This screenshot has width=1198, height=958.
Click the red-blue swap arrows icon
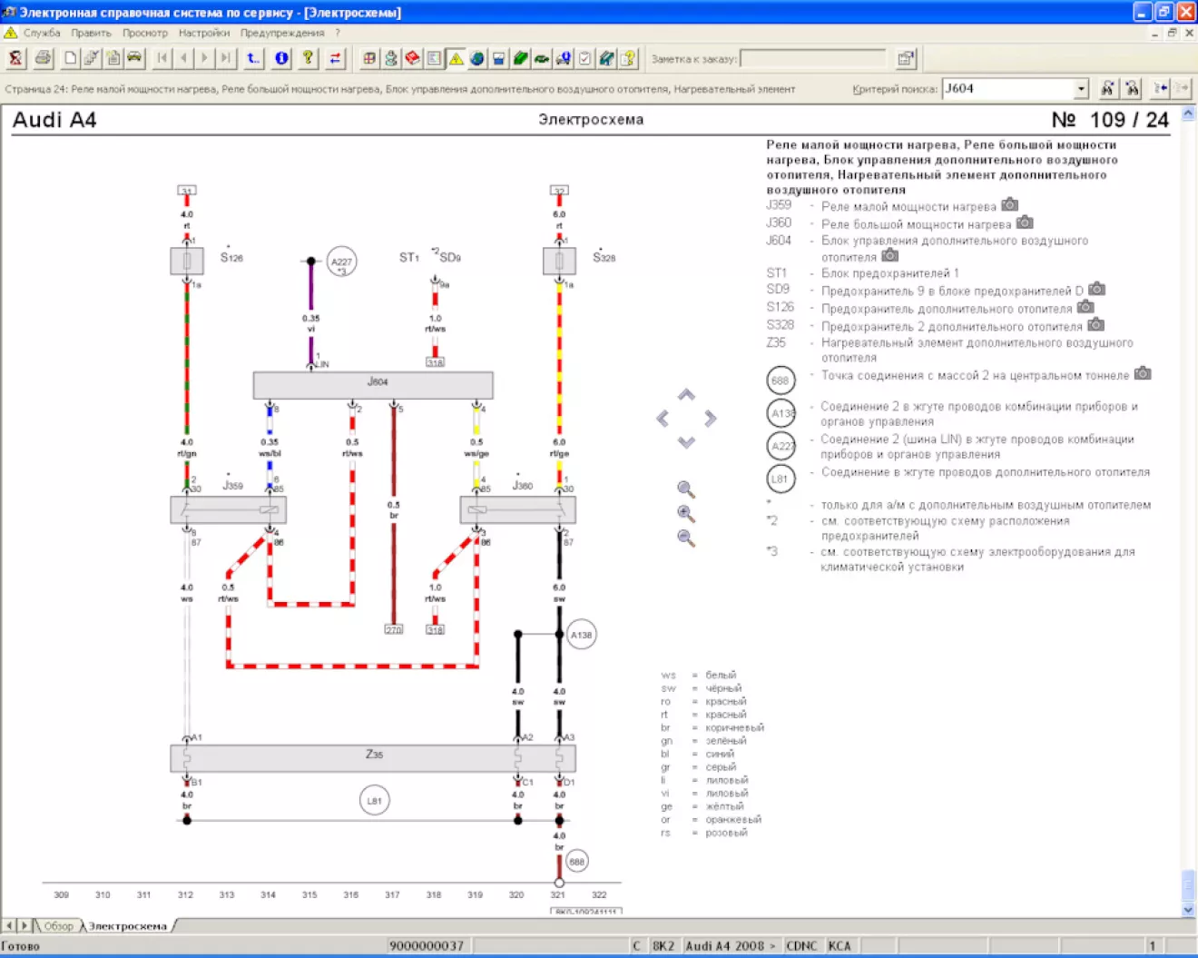[x=336, y=59]
